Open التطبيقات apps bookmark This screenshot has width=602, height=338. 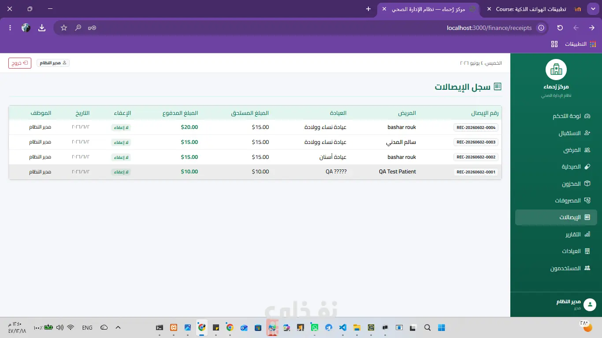point(580,44)
